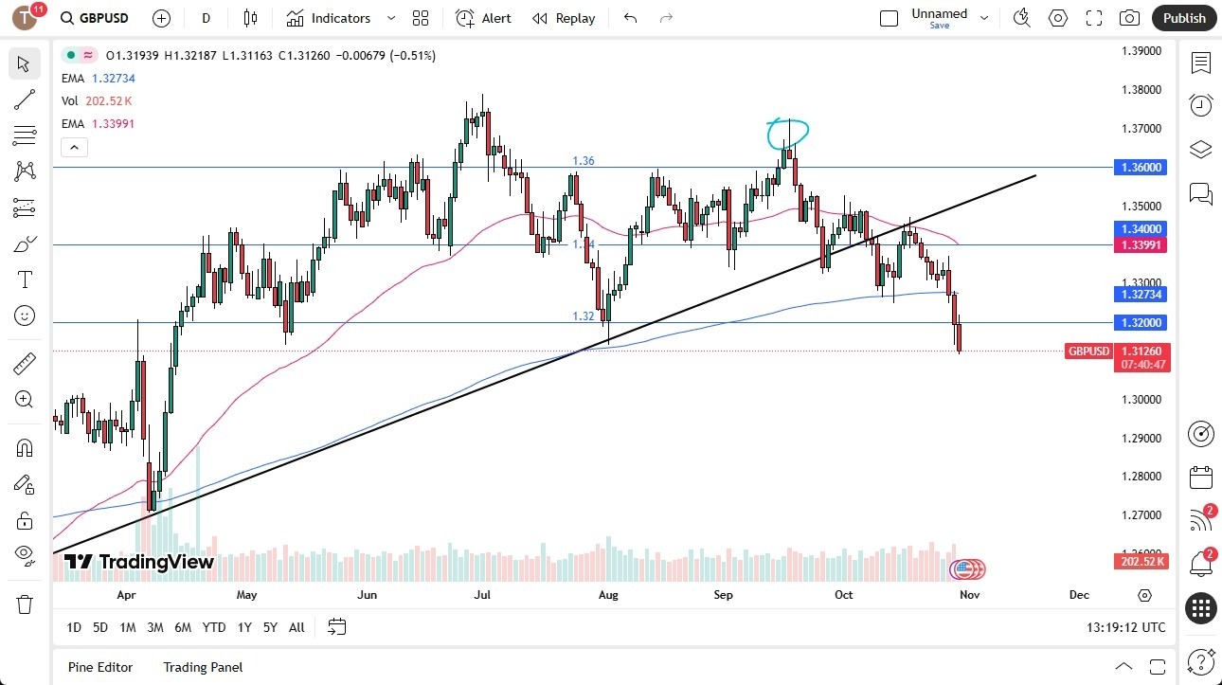Select the Zoom In tool
The width and height of the screenshot is (1222, 685).
[25, 399]
